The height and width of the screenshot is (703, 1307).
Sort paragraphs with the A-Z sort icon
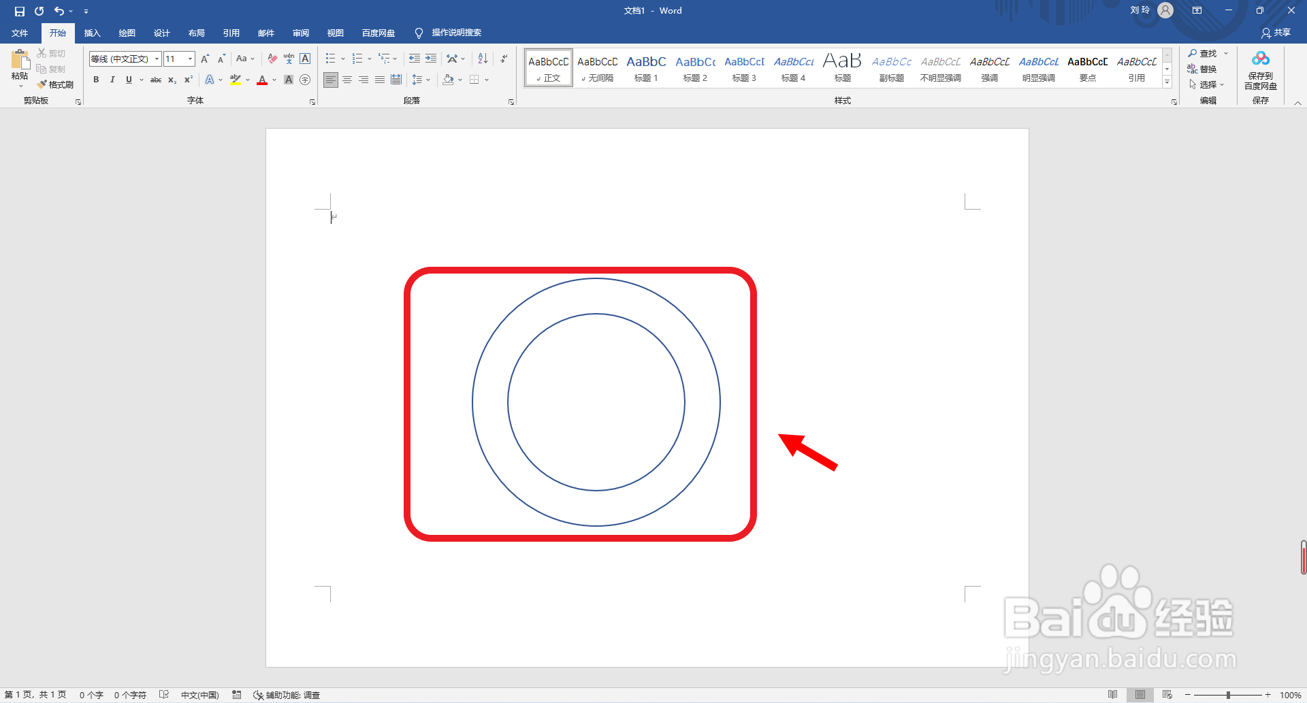click(483, 59)
